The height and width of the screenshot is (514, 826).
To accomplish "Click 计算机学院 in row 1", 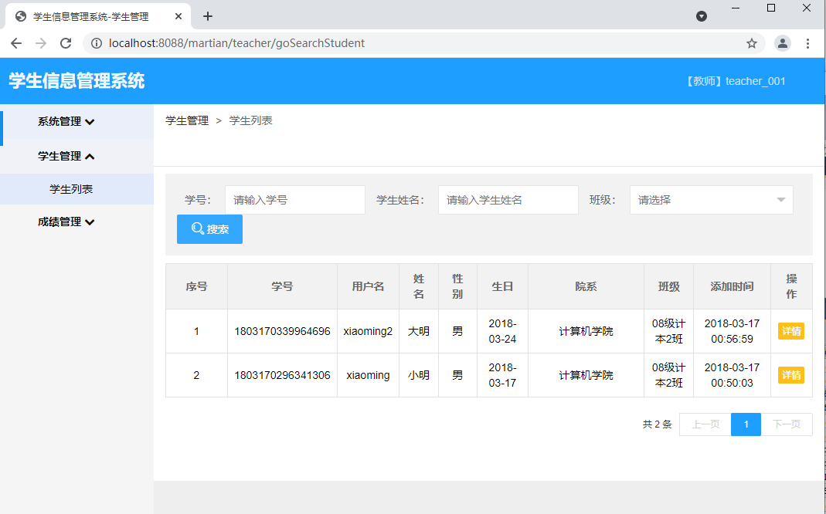I will click(x=586, y=331).
